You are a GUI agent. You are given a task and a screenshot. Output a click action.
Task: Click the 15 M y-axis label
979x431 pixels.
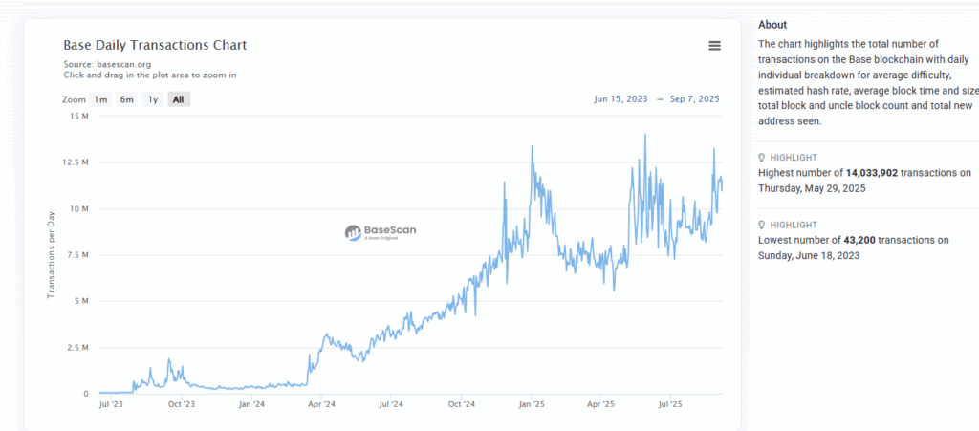(79, 116)
